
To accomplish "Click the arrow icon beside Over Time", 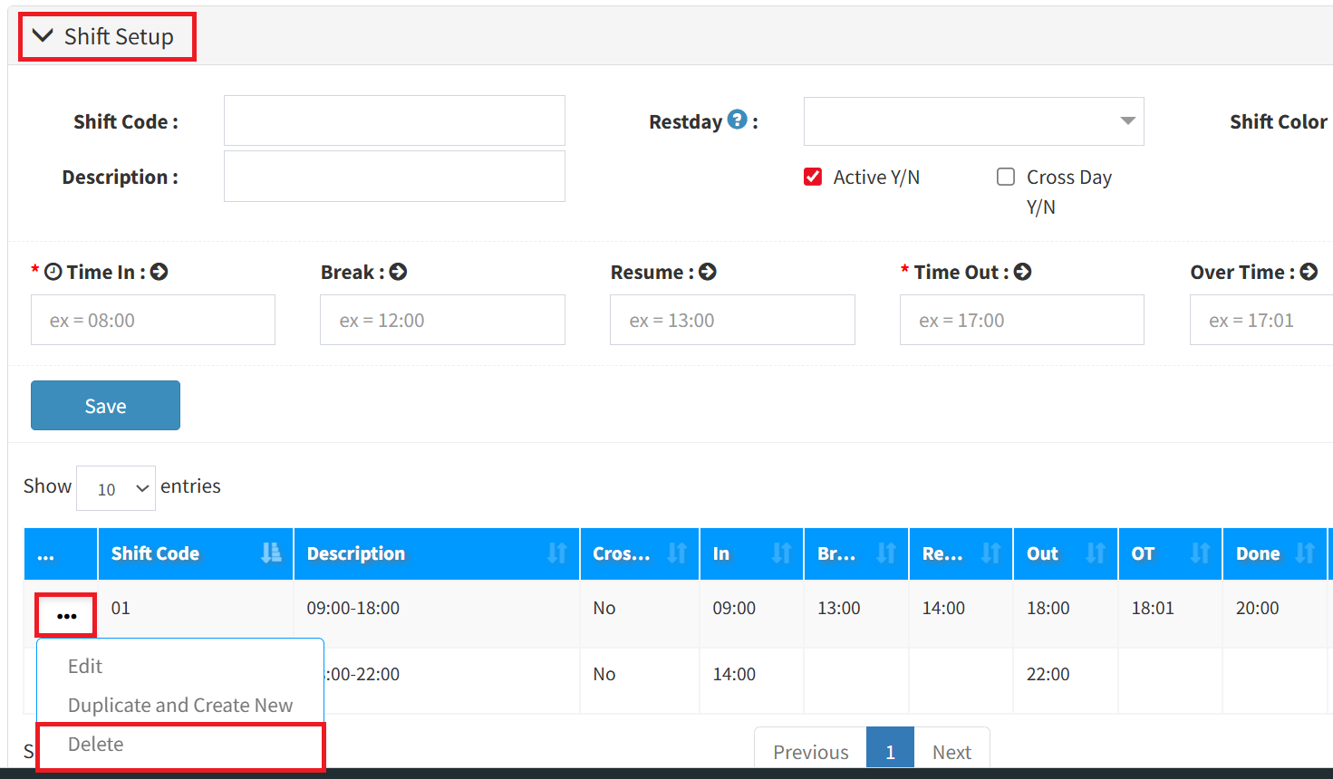I will click(1309, 272).
